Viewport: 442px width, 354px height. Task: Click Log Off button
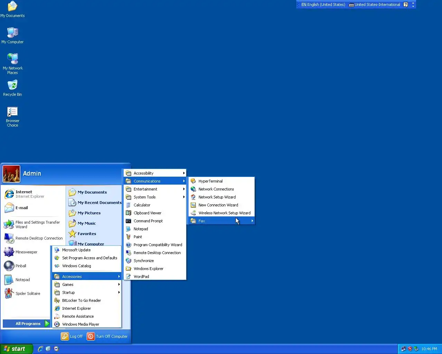click(x=72, y=336)
